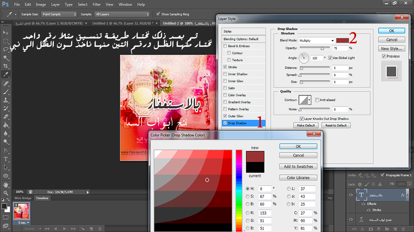Open the Blend Mode Multiply dropdown
The image size is (414, 232).
click(x=317, y=41)
